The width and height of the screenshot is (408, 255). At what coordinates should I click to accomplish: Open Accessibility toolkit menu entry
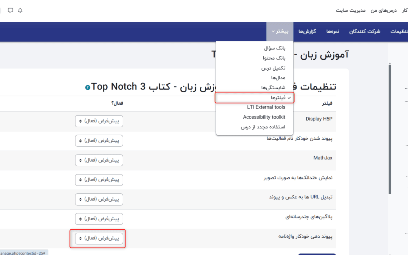click(264, 117)
